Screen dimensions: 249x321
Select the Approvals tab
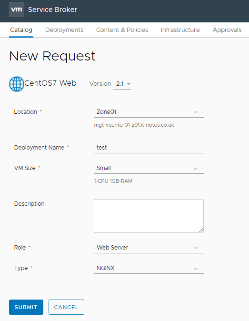point(227,30)
